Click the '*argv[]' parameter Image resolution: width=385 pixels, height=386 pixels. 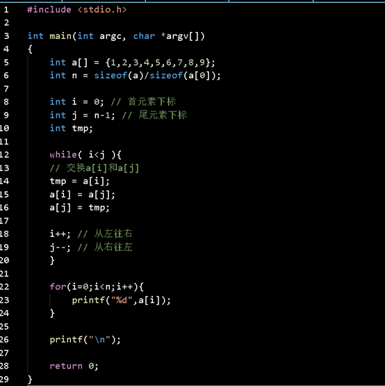(183, 36)
